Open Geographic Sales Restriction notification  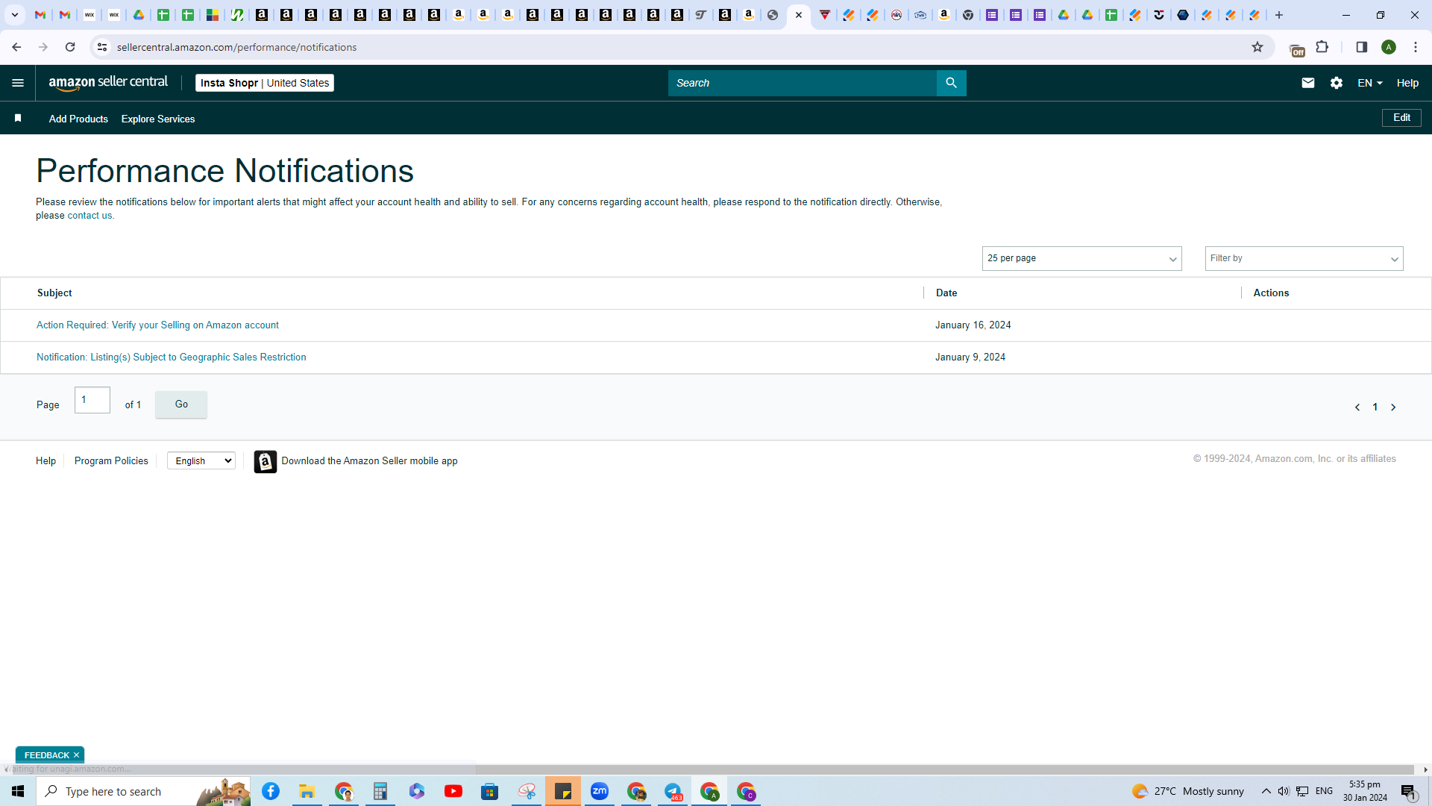point(171,357)
